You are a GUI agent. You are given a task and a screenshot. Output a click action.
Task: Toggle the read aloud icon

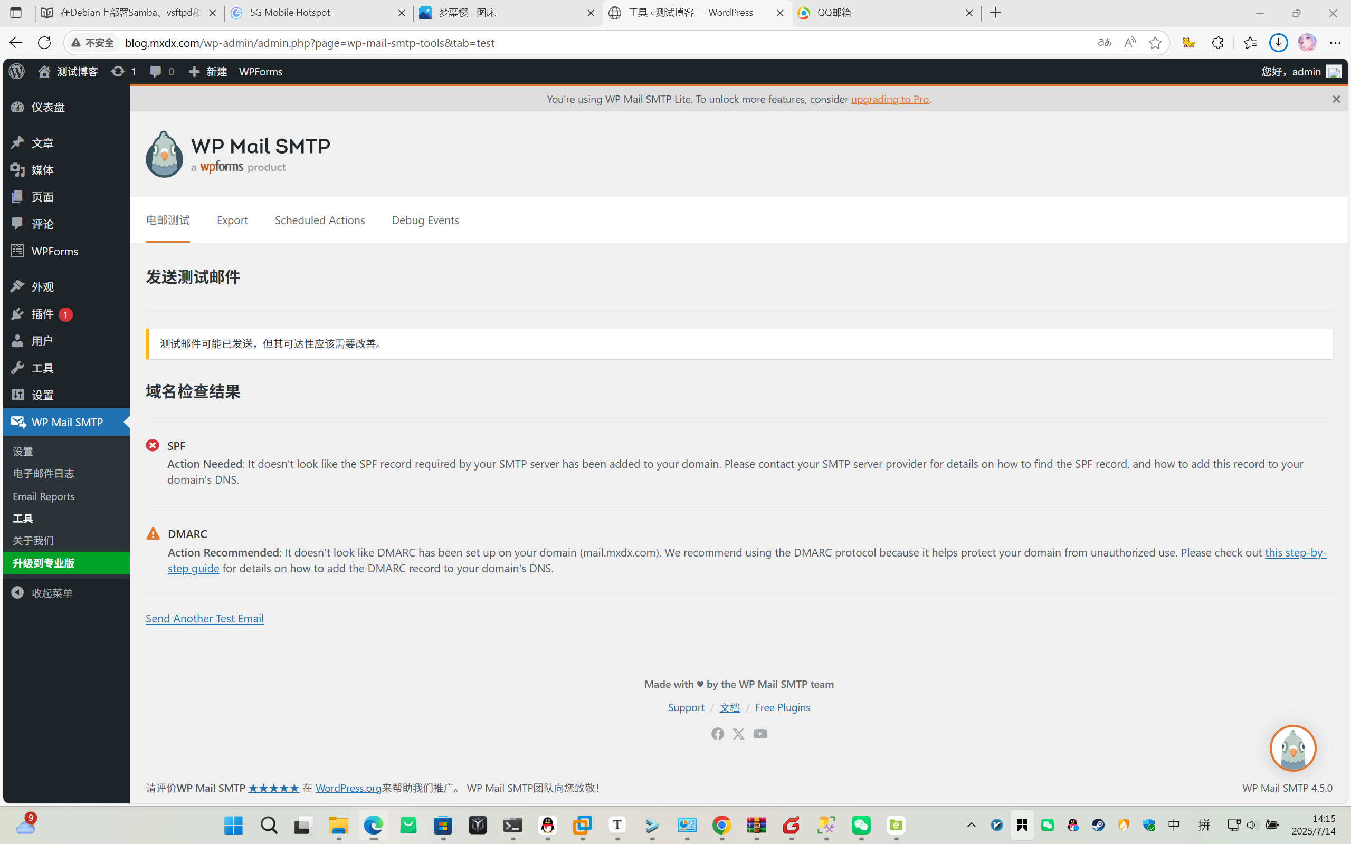(1130, 42)
